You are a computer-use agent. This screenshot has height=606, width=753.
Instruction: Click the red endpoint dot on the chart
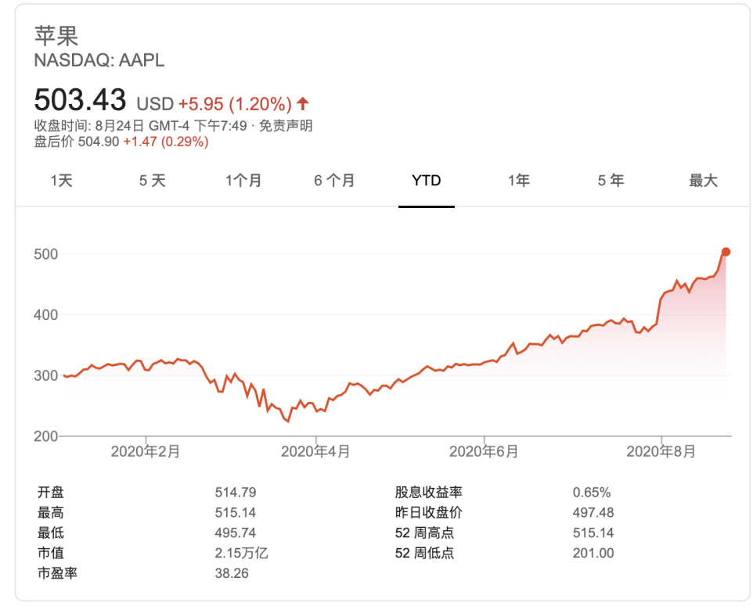click(x=726, y=252)
